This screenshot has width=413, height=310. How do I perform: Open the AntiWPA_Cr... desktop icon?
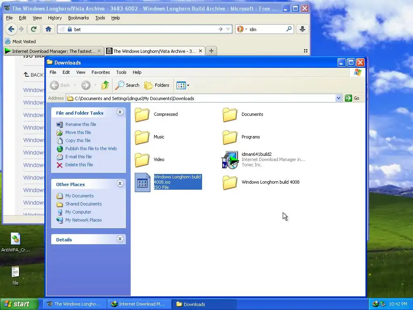[16, 243]
